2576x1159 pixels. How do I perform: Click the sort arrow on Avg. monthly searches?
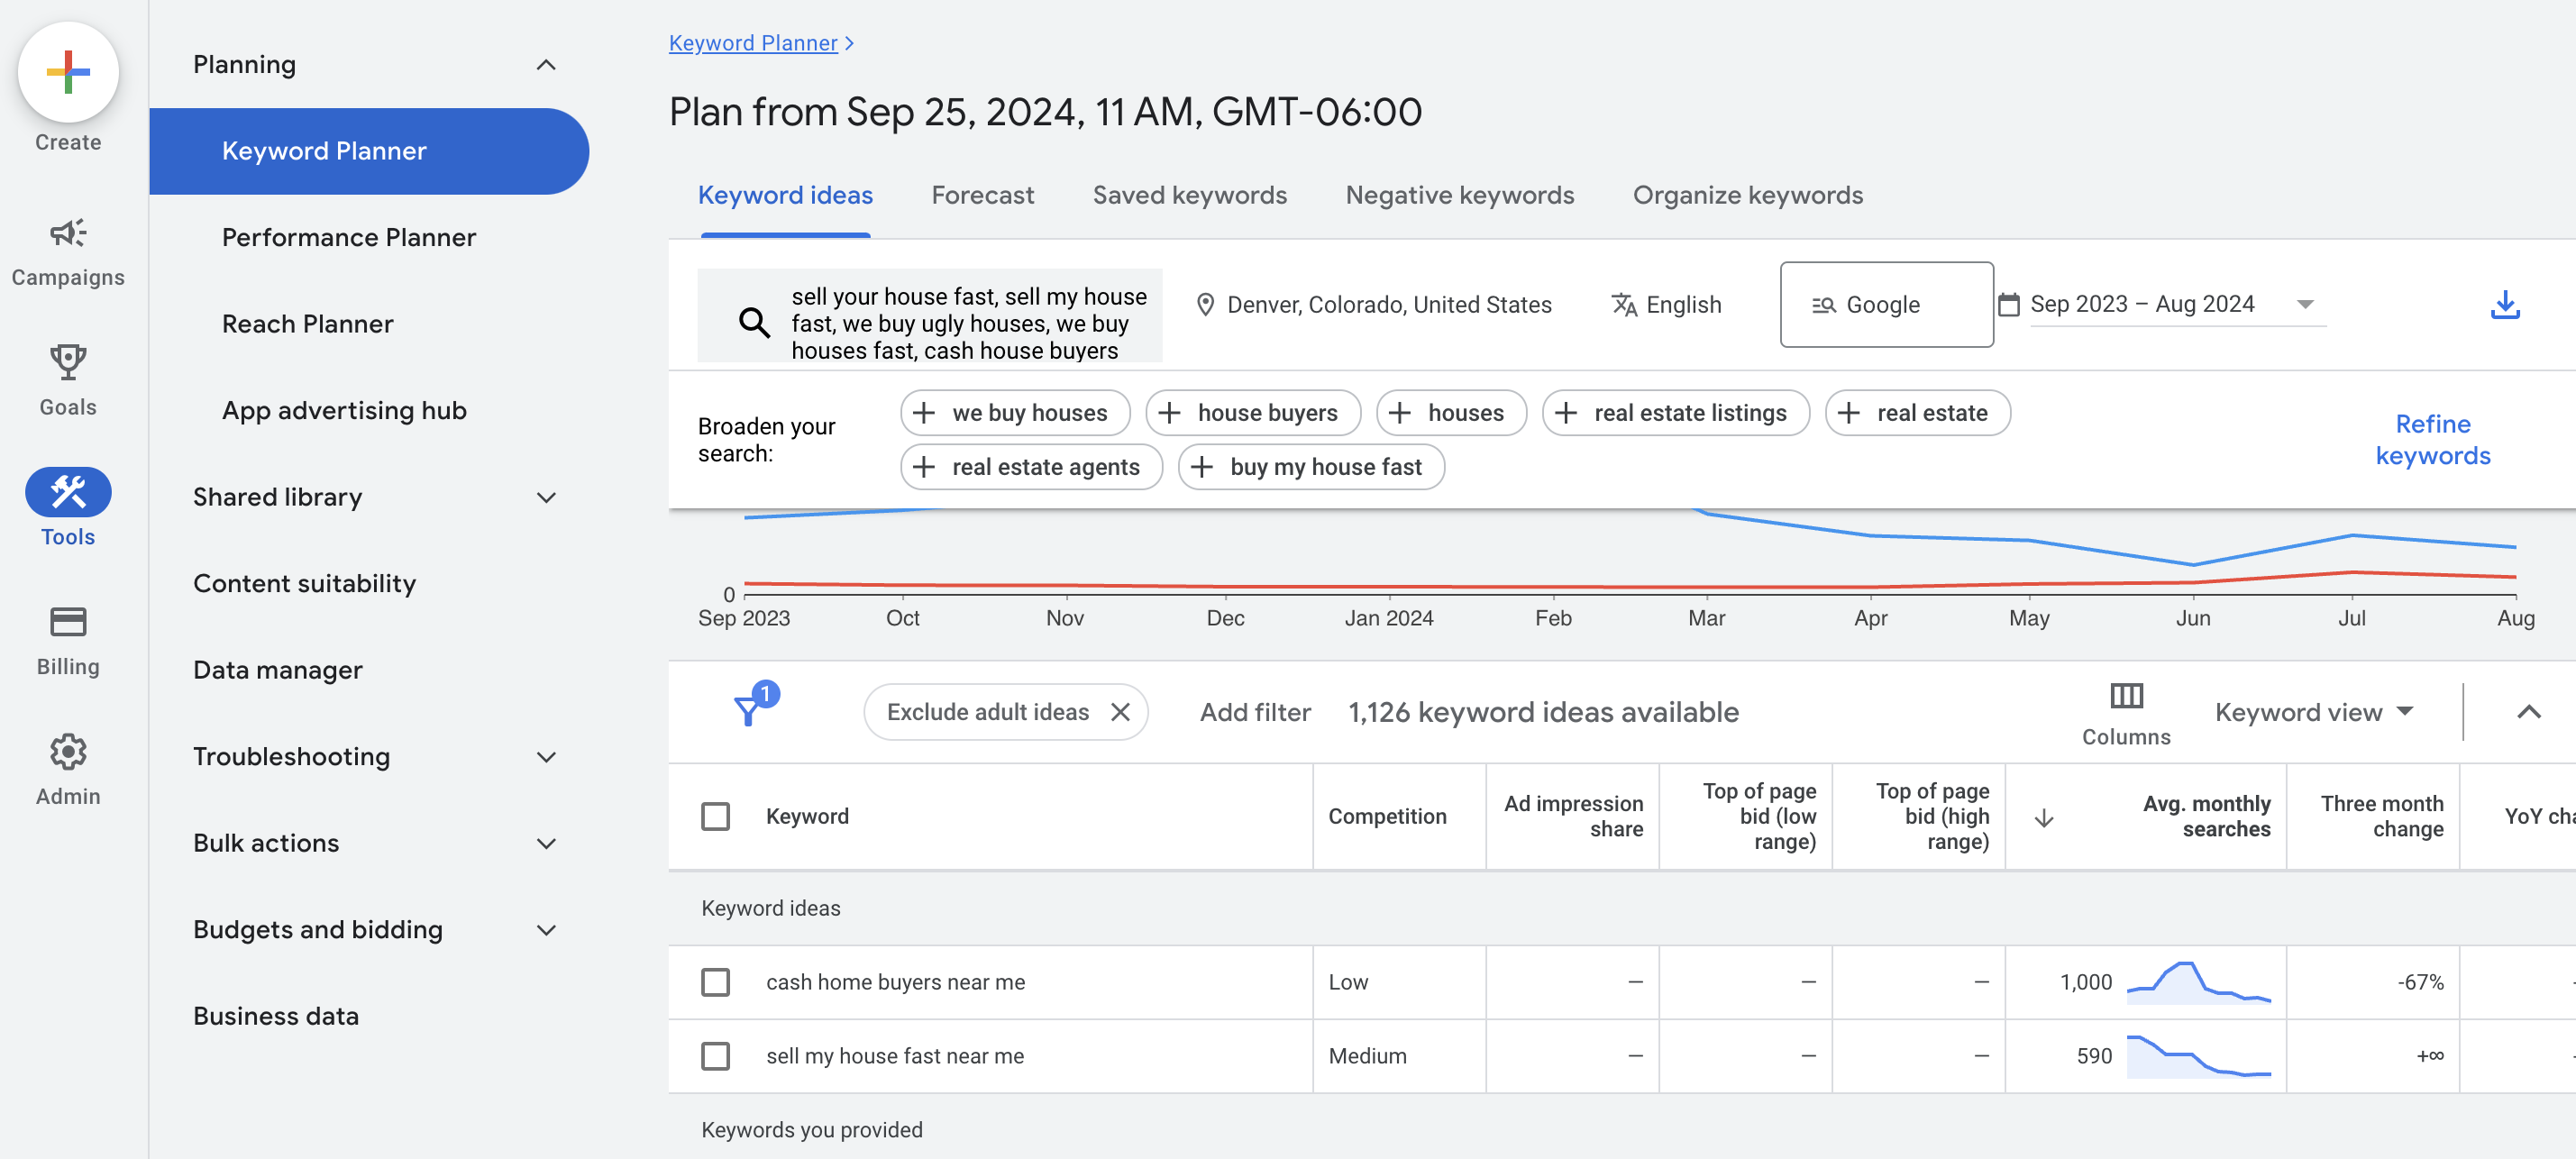coord(2044,818)
